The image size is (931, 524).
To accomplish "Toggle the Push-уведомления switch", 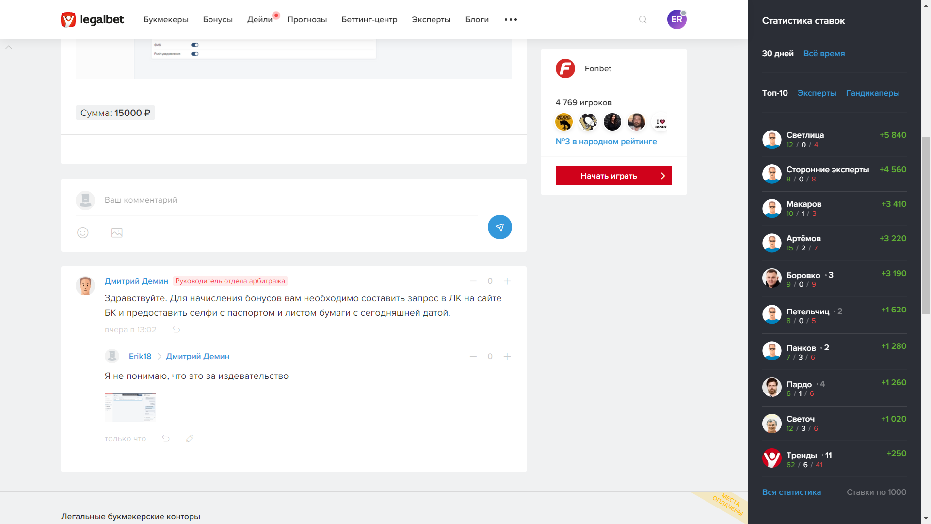I will point(195,54).
